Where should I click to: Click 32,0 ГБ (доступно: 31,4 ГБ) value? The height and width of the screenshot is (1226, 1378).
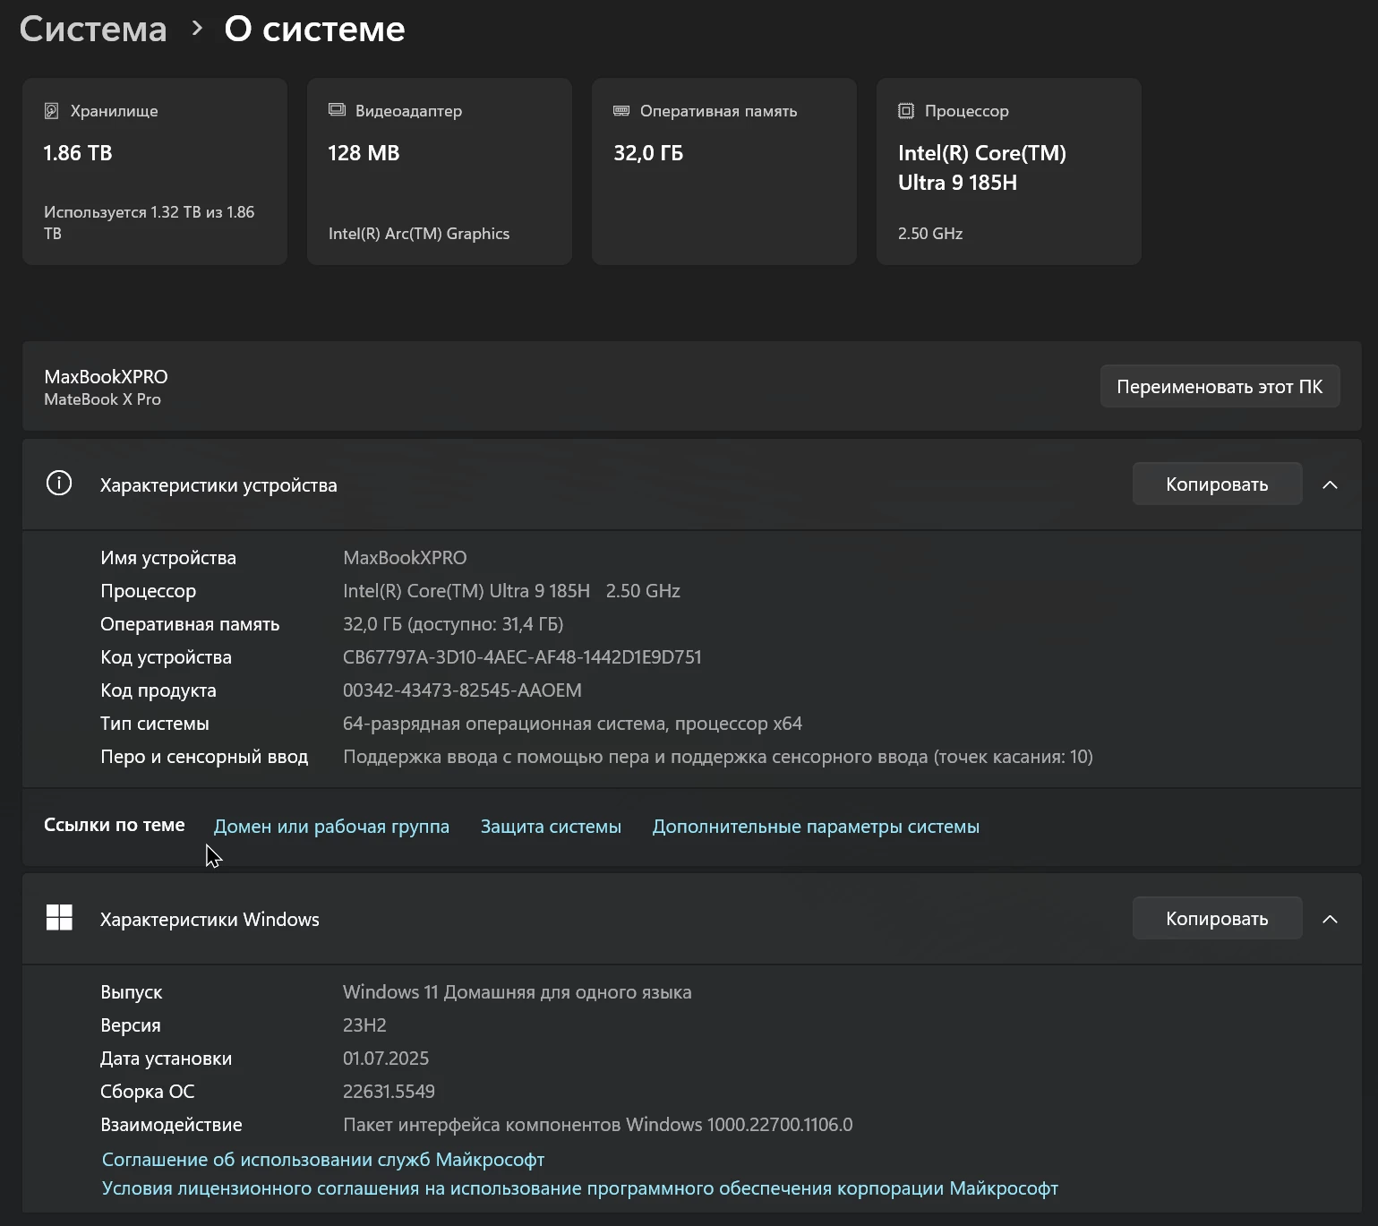click(453, 624)
